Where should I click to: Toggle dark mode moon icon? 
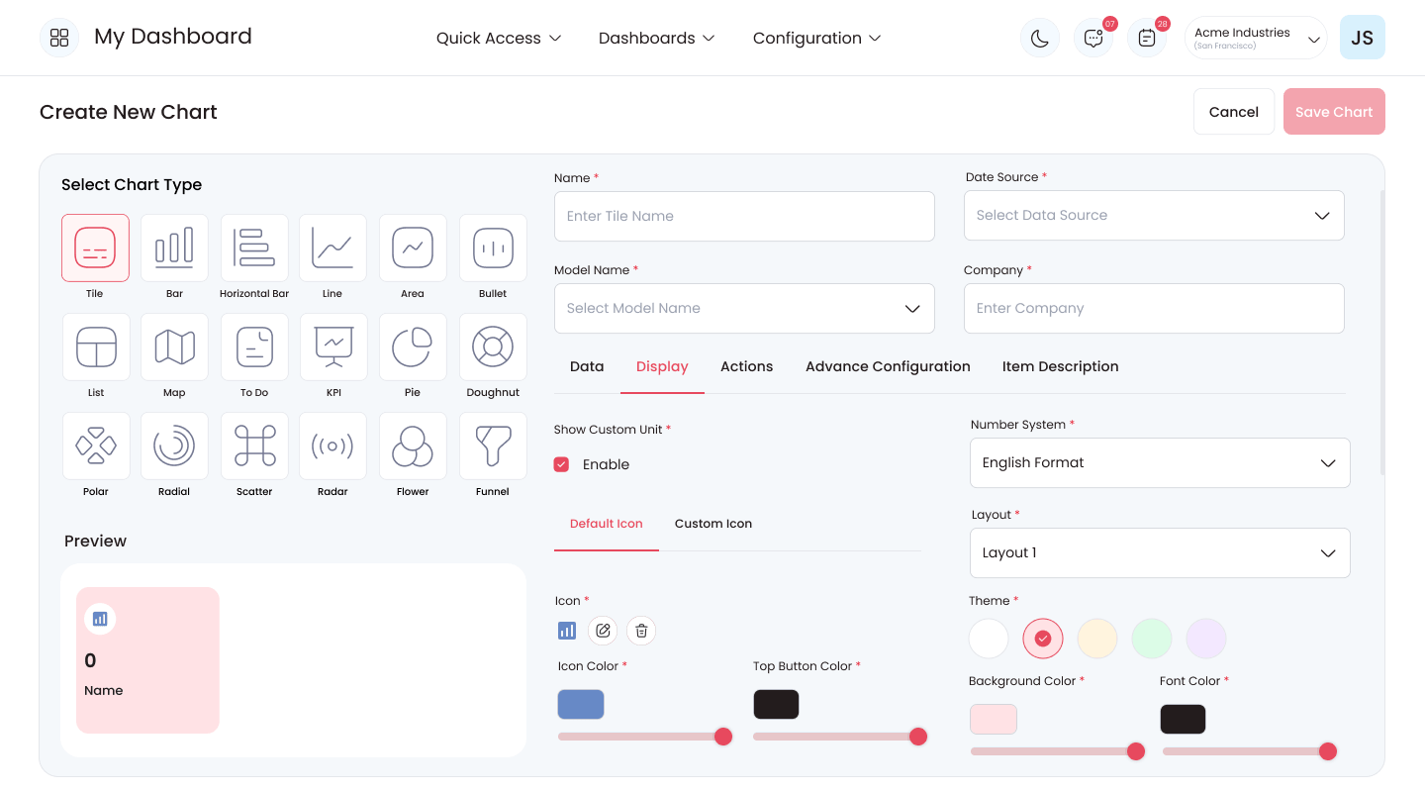1040,38
